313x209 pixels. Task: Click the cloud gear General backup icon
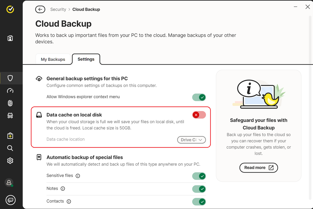(39, 79)
